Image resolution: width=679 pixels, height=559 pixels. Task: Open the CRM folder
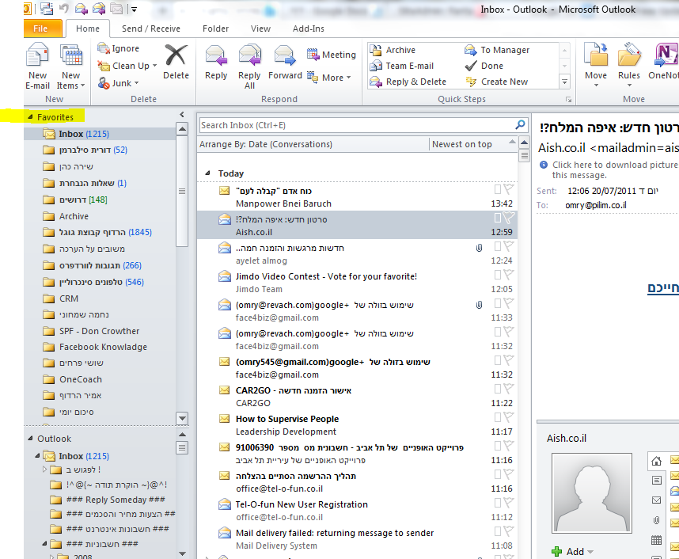[69, 299]
